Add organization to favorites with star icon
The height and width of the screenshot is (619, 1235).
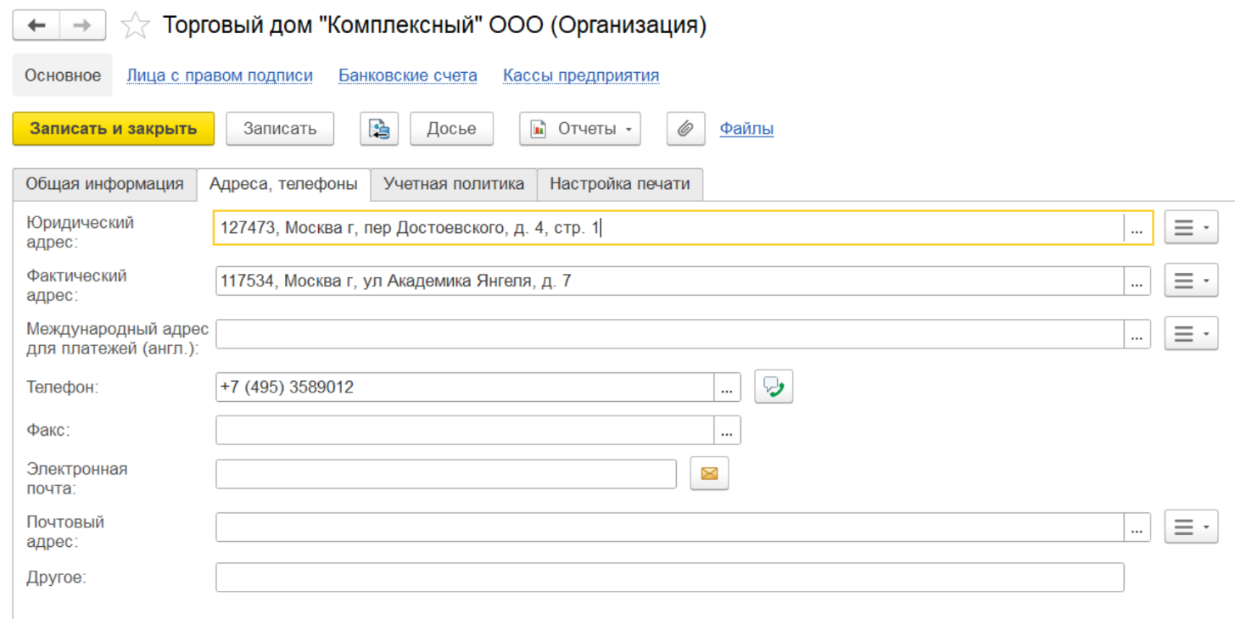[x=135, y=26]
